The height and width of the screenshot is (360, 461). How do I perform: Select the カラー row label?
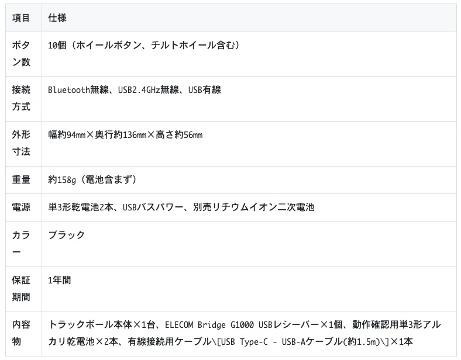pyautogui.click(x=21, y=244)
